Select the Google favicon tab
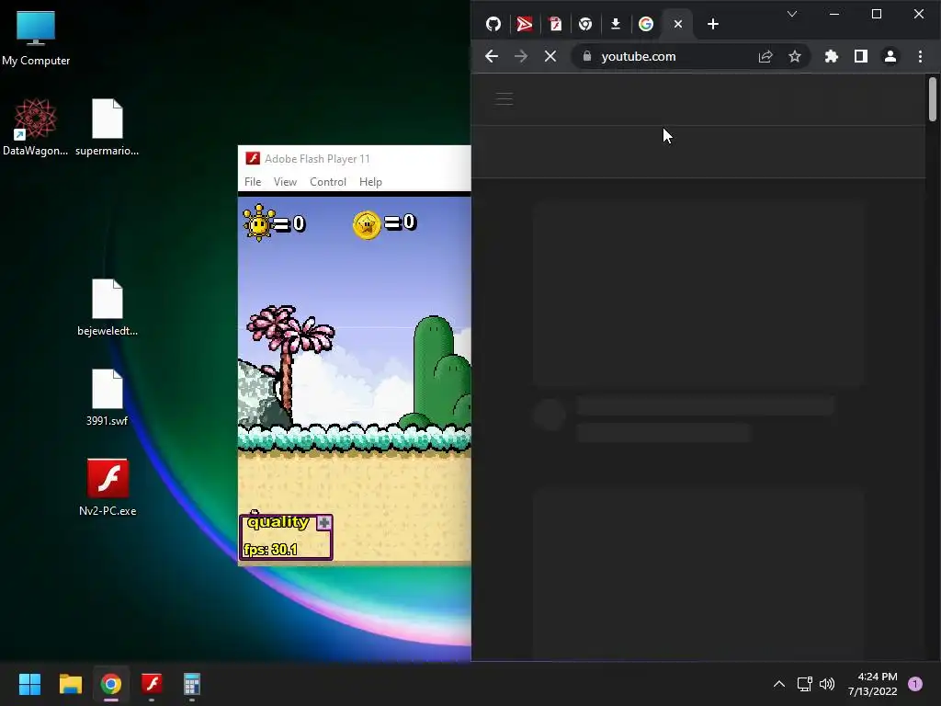 [x=646, y=24]
